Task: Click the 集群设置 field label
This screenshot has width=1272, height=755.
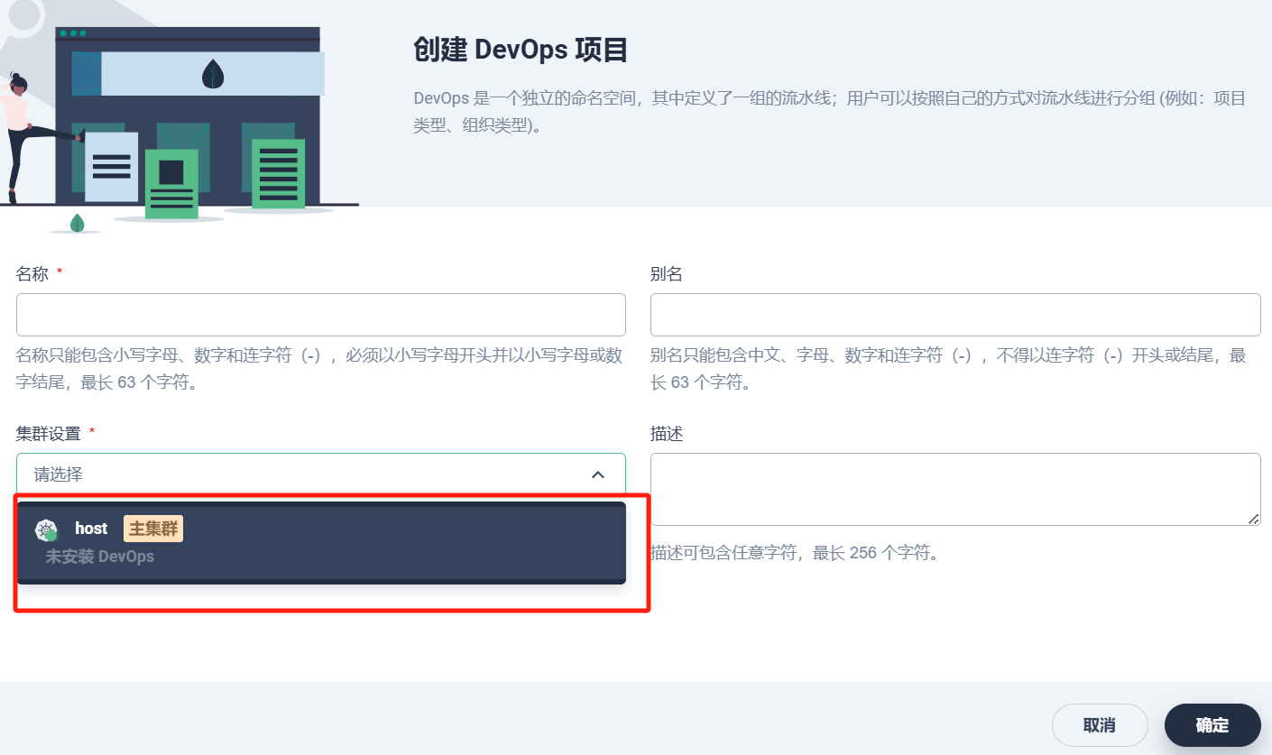Action: pyautogui.click(x=49, y=434)
